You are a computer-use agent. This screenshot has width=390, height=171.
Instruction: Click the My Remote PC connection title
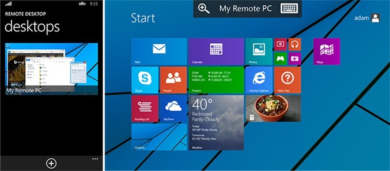245,9
